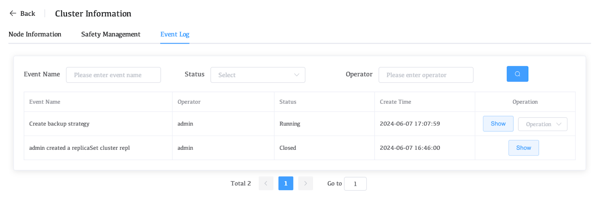Click the Create Time column header
592x197 pixels.
pos(395,102)
